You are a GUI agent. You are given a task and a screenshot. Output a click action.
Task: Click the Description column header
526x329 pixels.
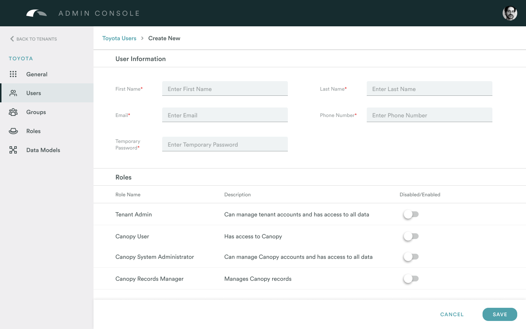(237, 194)
